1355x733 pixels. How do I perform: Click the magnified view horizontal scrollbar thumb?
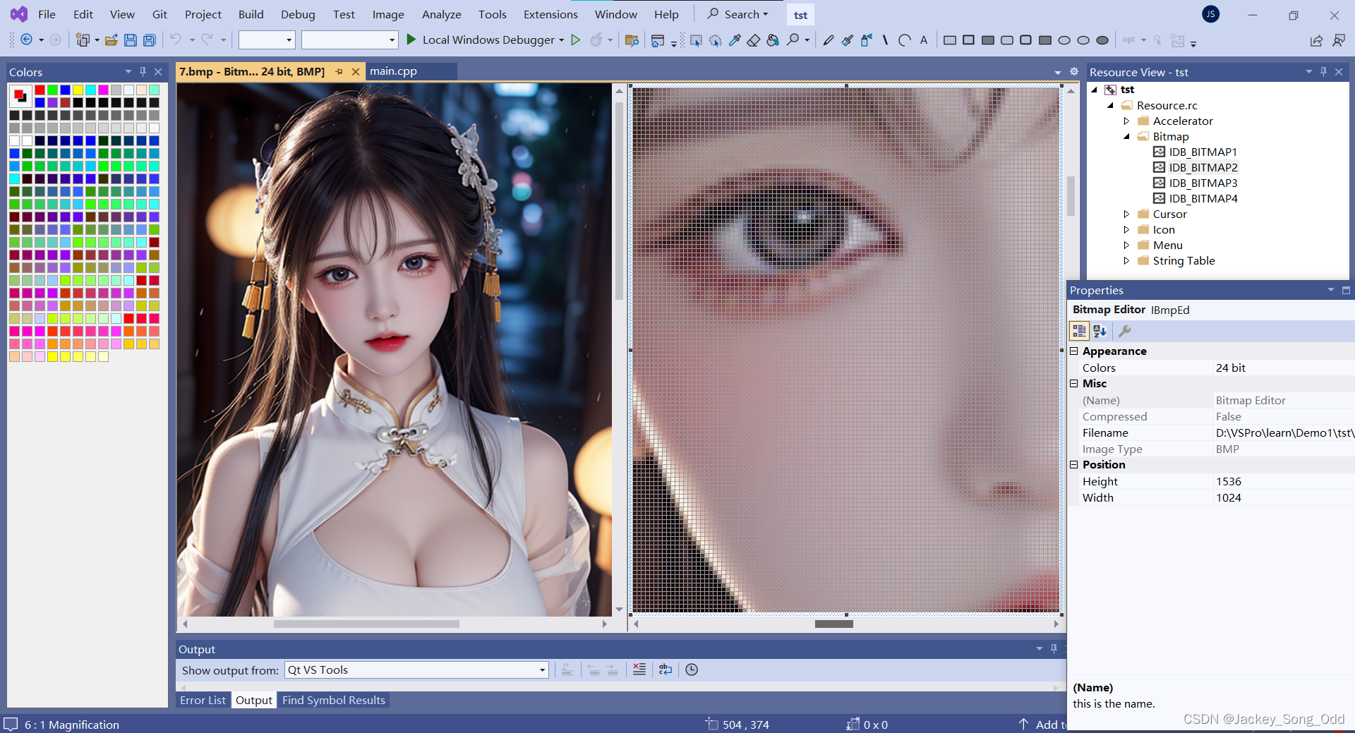coord(833,624)
